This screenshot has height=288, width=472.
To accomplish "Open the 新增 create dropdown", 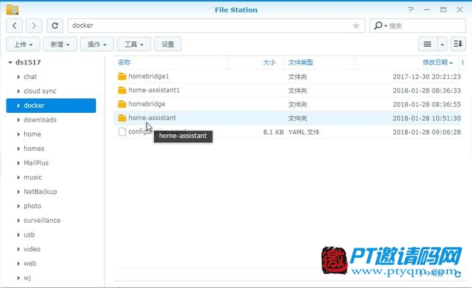I will [60, 45].
